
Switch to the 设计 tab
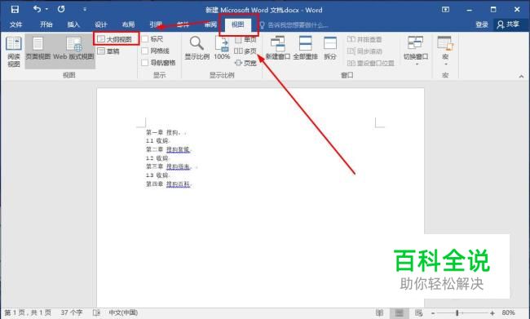pos(101,24)
